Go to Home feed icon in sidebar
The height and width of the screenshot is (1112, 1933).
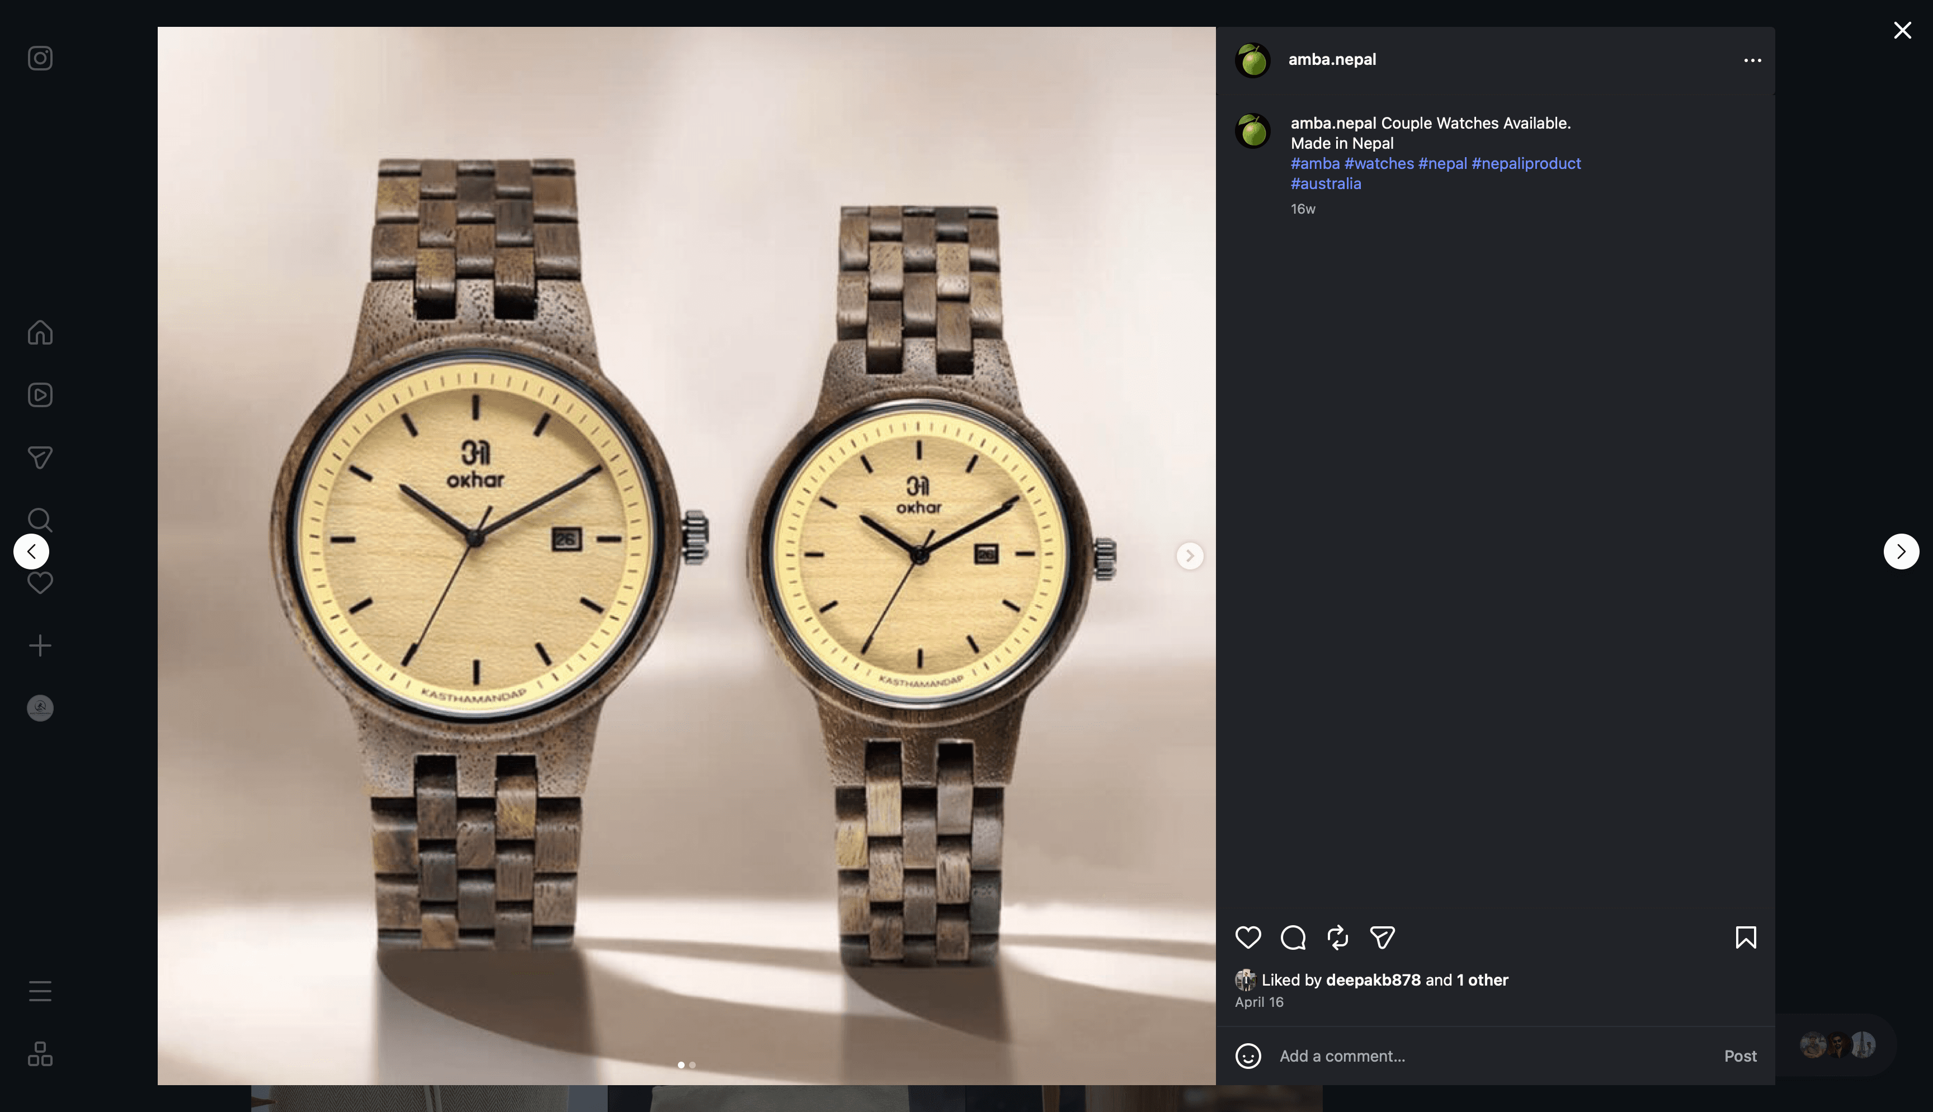(40, 332)
